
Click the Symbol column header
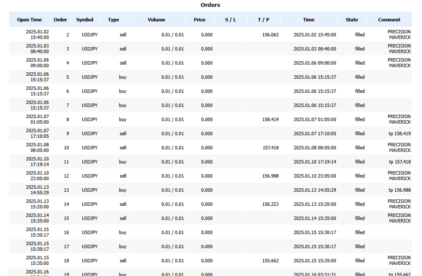coord(84,20)
